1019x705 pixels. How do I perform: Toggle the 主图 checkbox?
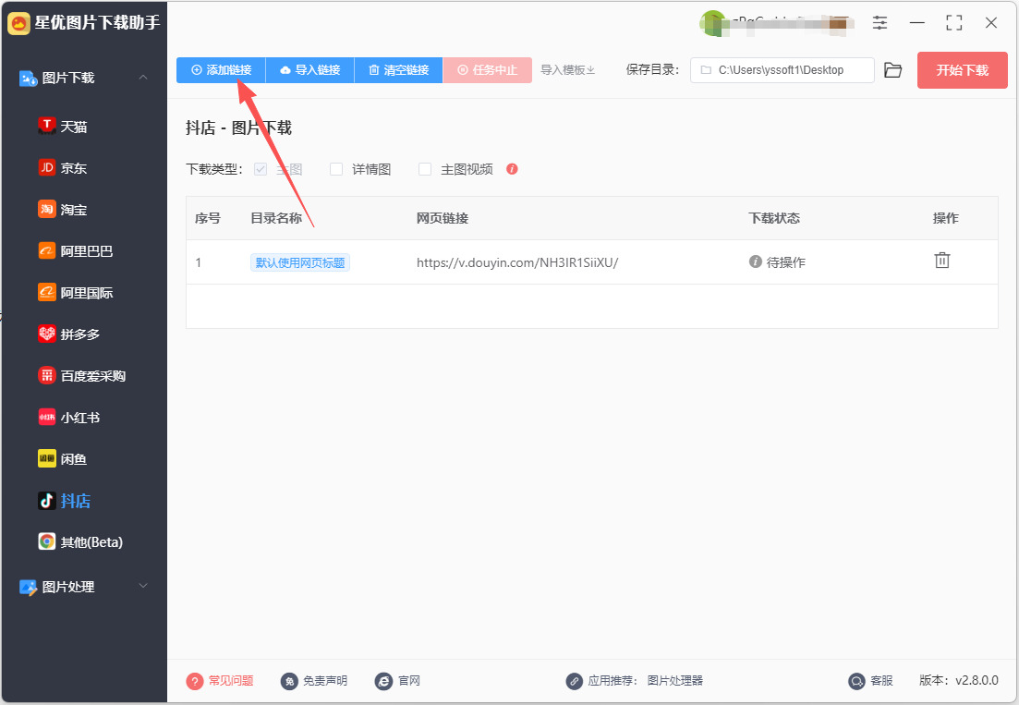pos(261,169)
